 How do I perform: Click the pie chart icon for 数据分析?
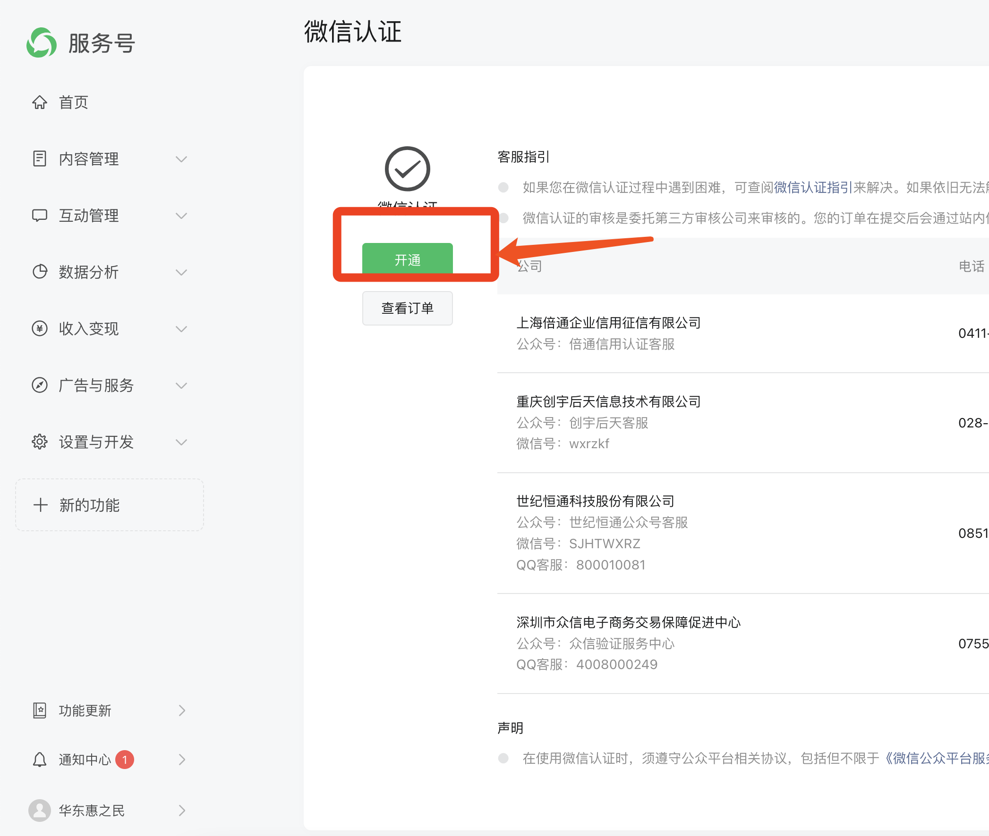pos(40,272)
